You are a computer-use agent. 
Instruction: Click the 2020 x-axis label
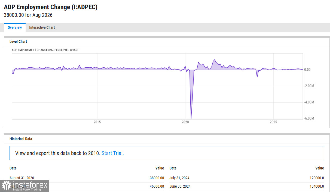185,122
